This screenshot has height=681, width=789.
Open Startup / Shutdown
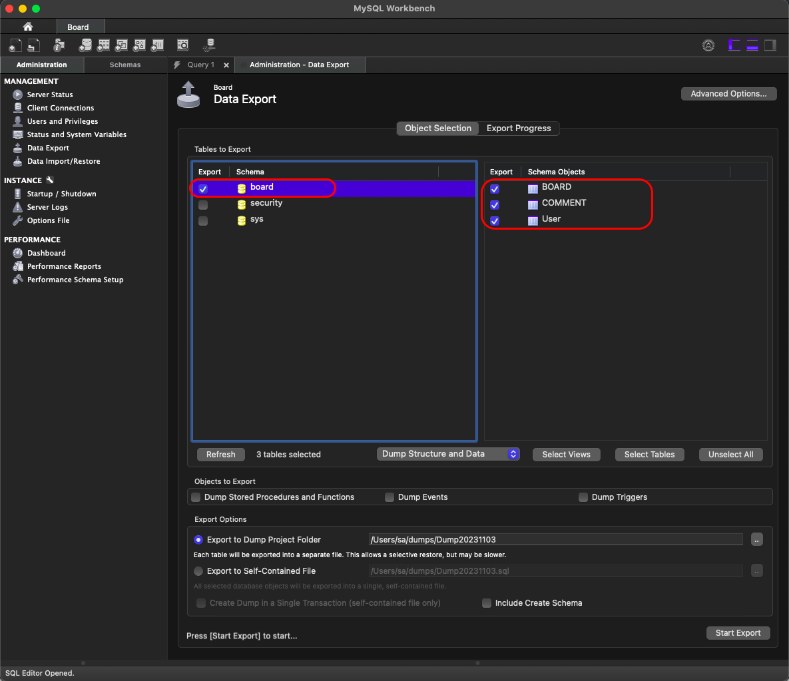pos(61,194)
